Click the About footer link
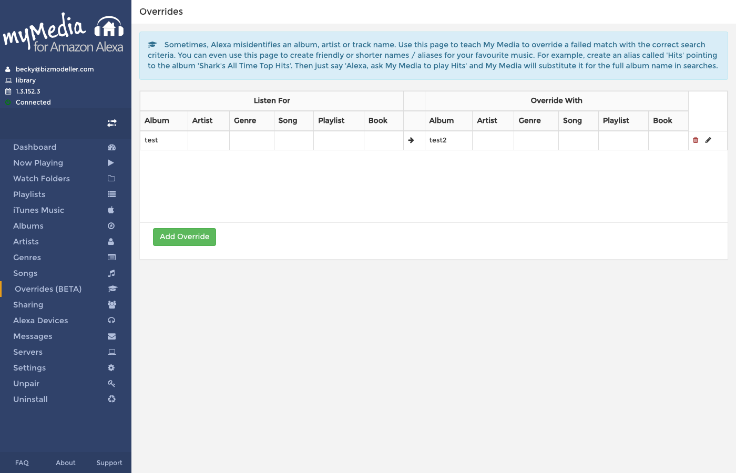 (66, 463)
